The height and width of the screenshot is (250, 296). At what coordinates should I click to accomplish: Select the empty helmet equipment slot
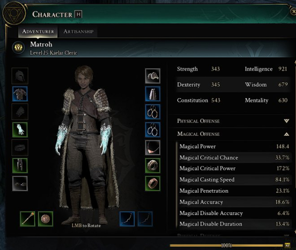pyautogui.click(x=20, y=76)
